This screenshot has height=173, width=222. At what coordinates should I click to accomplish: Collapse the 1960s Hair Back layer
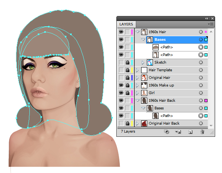pos(137,101)
